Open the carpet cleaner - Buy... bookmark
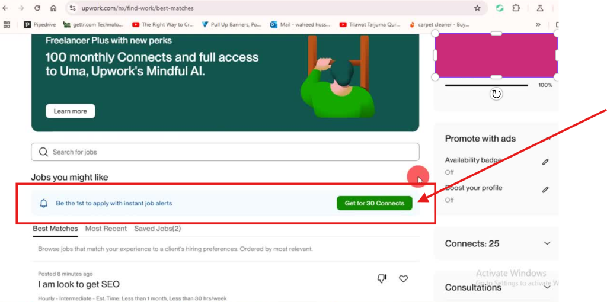Screen dimensions: 607x302 pyautogui.click(x=439, y=24)
